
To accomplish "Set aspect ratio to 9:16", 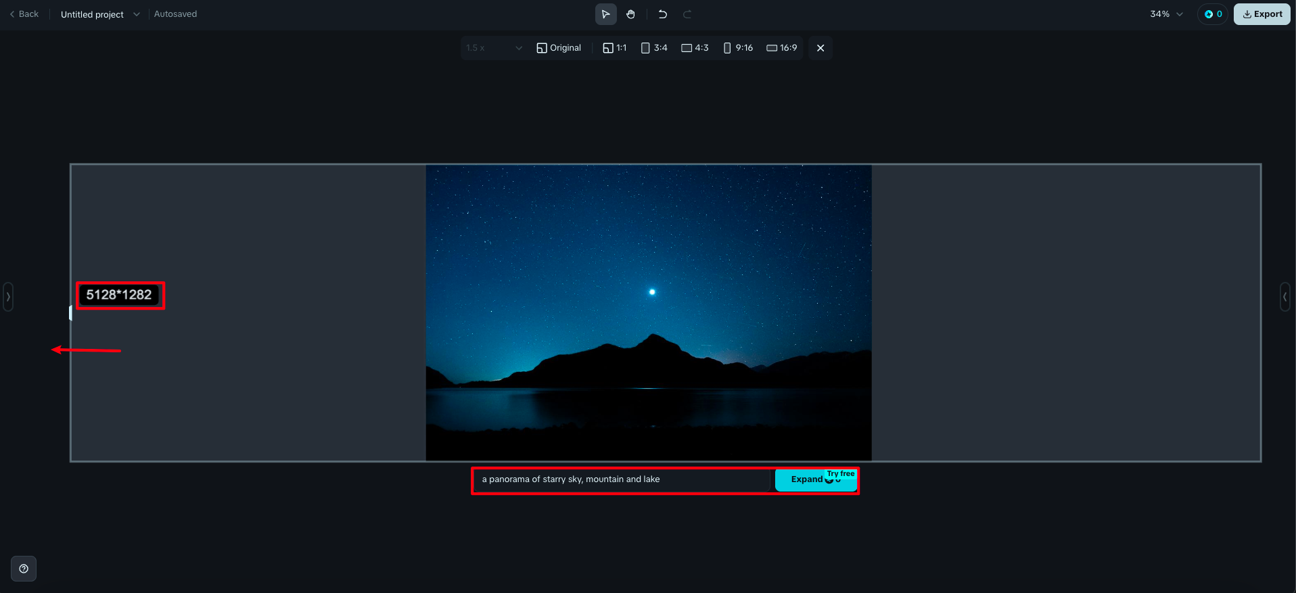I will (738, 48).
